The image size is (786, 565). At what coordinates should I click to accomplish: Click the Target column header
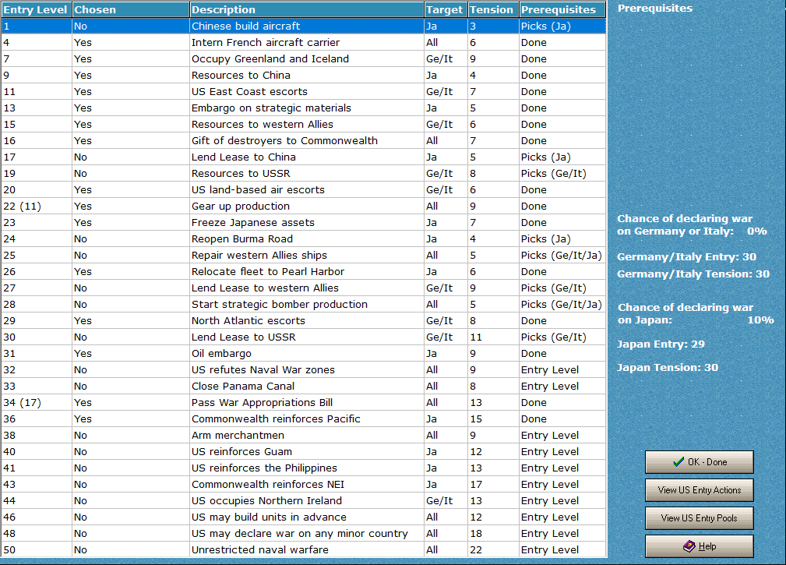[x=445, y=9]
